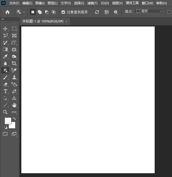This screenshot has width=172, height=177.
Task: Select the Eyedropper tool
Action: point(5,56)
